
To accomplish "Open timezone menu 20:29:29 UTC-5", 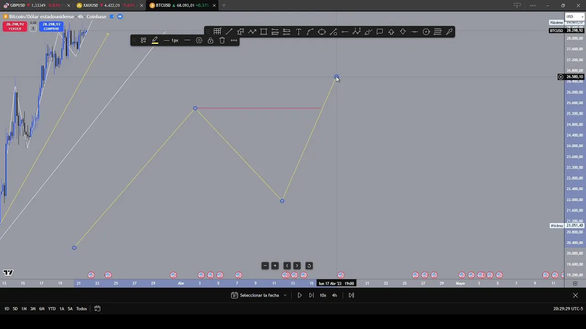I will tap(568, 309).
